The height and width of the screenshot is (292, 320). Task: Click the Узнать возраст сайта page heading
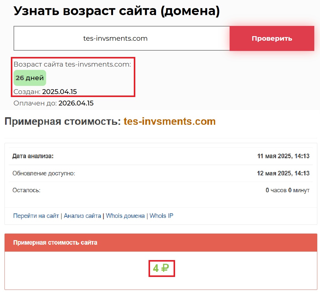pyautogui.click(x=117, y=11)
